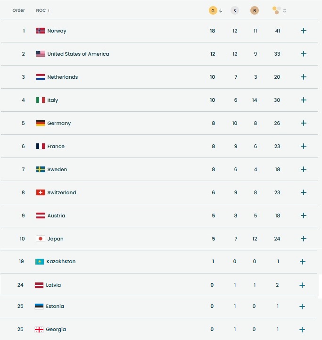
Task: Click the Japan flag icon
Action: pyautogui.click(x=41, y=239)
